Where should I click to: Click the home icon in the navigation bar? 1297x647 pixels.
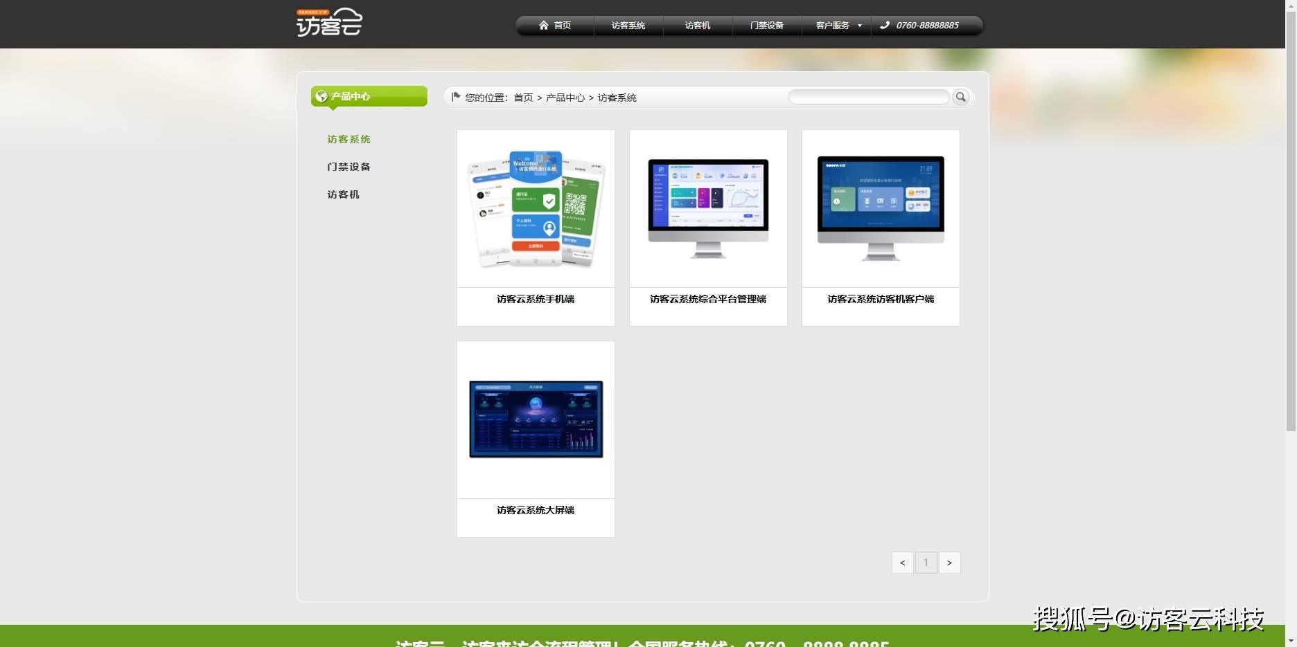[x=544, y=26]
